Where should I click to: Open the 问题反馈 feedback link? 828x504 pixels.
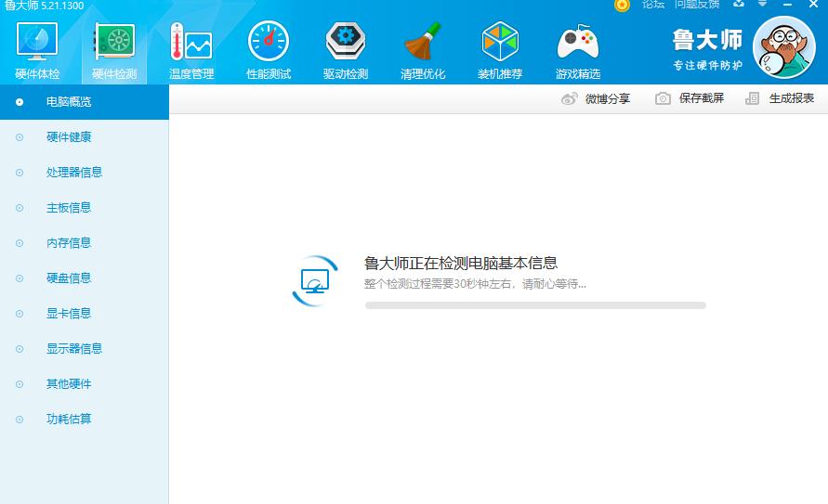(697, 5)
